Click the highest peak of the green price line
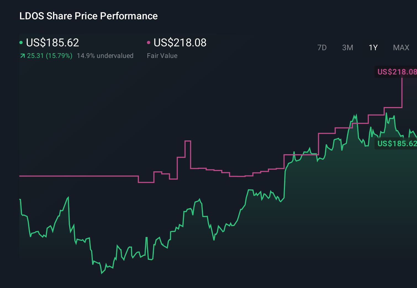Image resolution: width=417 pixels, height=288 pixels. click(387, 113)
